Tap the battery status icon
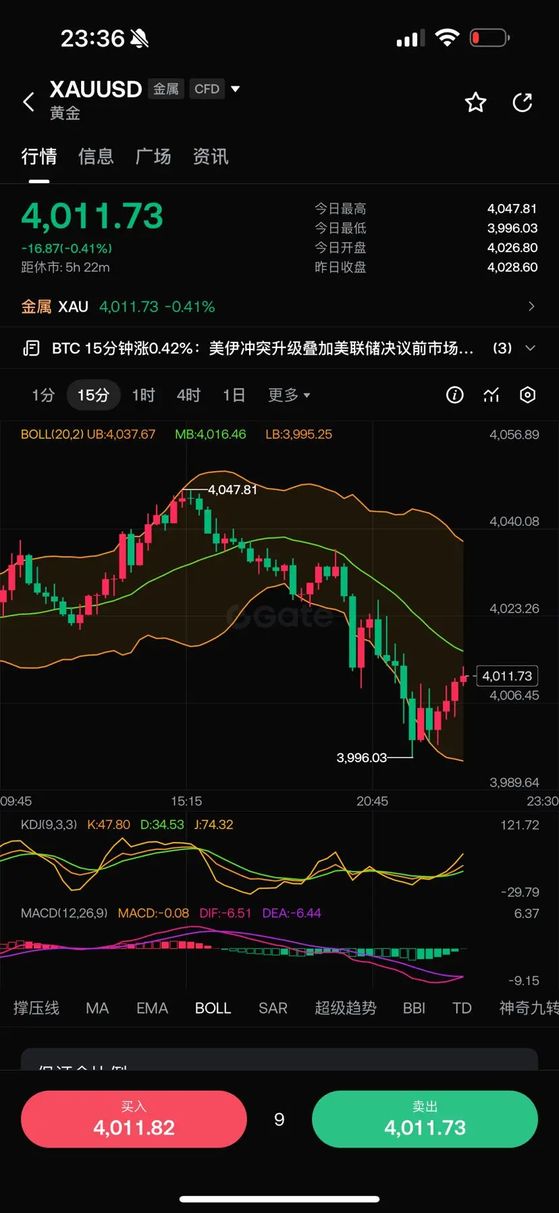Screen dimensions: 559x1213 [x=489, y=38]
